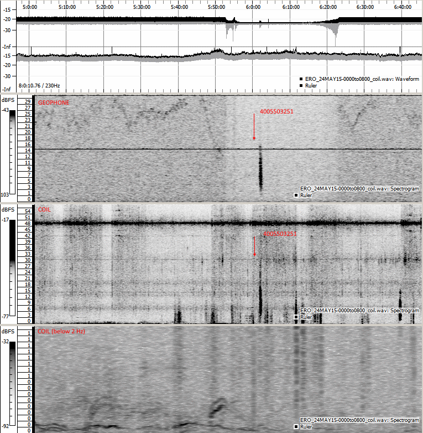Click Ruler legend square in below-2-Hz pane
Viewport: 423px width, 433px height.
pyautogui.click(x=296, y=427)
